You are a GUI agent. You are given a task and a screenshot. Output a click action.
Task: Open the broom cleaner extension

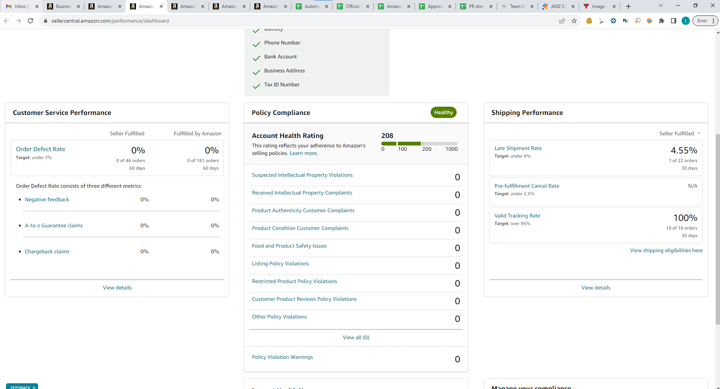pos(601,21)
